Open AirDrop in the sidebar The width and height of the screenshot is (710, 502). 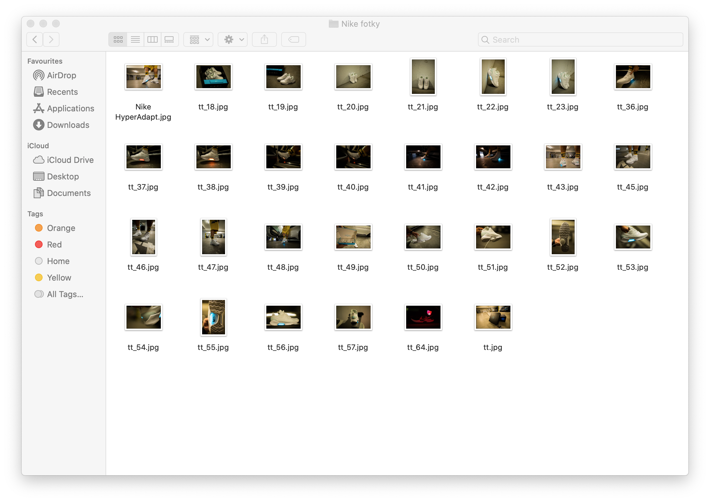click(61, 75)
